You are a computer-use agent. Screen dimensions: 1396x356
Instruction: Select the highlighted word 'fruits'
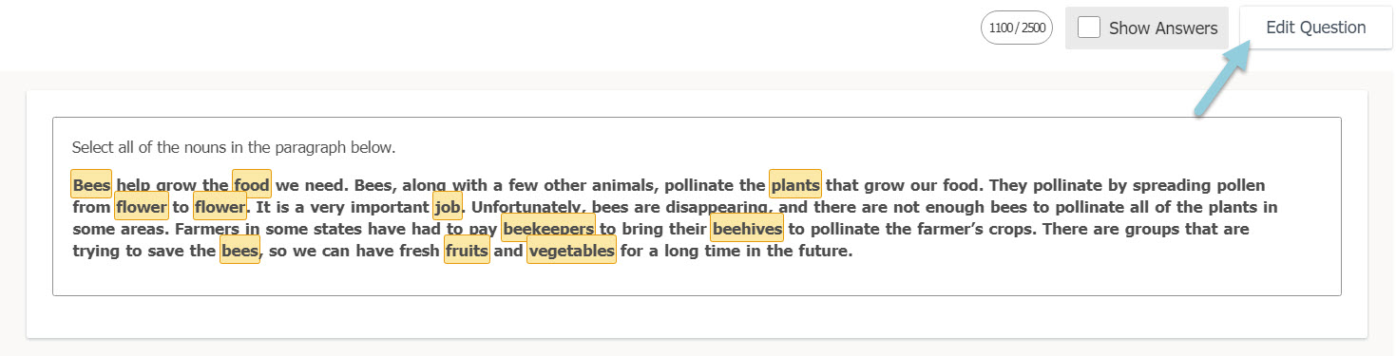467,251
